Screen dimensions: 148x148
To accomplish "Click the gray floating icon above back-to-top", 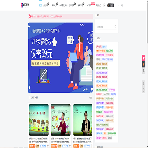I will click(x=143, y=83).
